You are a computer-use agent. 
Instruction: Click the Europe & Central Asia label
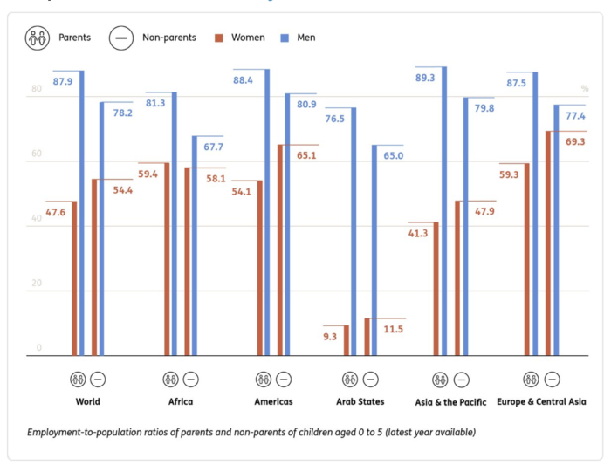(540, 402)
